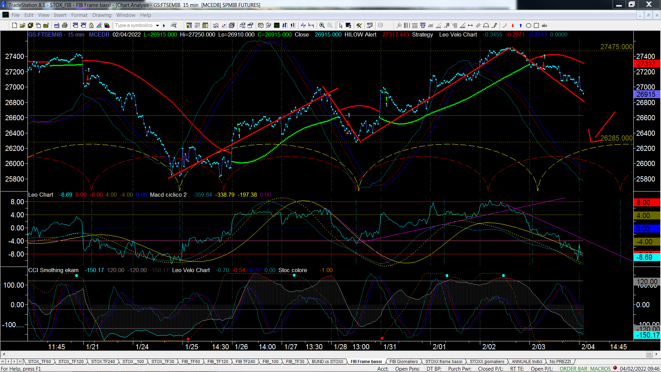Select the double-headed horizontal arrow tool
Viewport: 661px width, 372px height.
pos(470,25)
